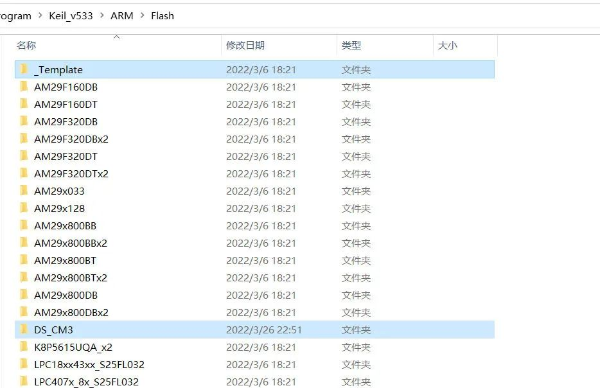Image resolution: width=600 pixels, height=388 pixels.
Task: Click the AM29F320DTx2 folder icon
Action: click(24, 173)
